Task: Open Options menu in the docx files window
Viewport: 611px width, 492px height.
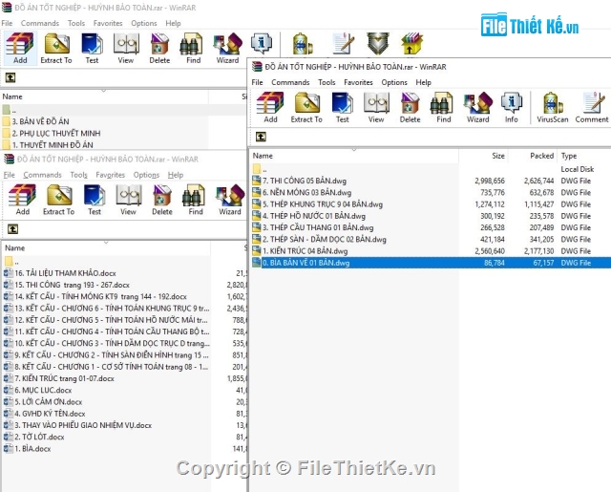Action: [146, 175]
